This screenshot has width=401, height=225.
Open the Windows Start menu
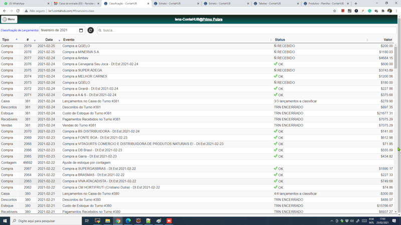[5, 221]
